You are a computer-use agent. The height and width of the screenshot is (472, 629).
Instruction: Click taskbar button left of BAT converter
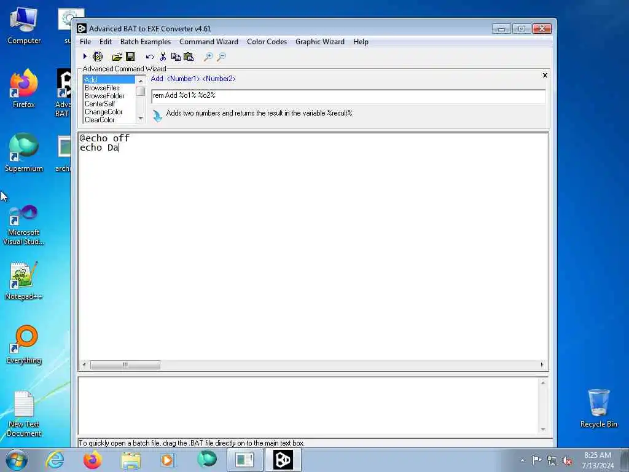click(244, 460)
